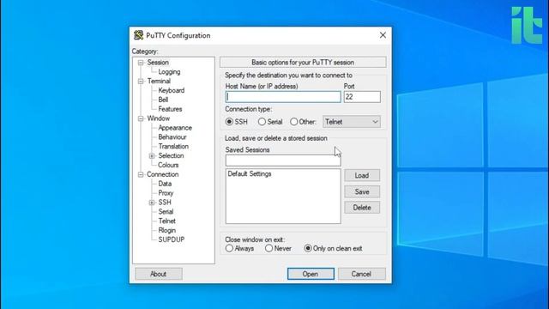Click the Delete session button
549x309 pixels.
pyautogui.click(x=362, y=208)
